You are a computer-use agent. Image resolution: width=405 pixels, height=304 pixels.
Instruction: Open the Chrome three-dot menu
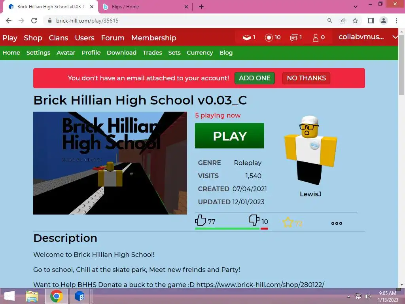click(x=396, y=21)
